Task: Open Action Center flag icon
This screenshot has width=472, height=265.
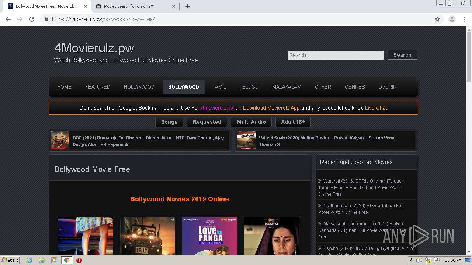Action: click(x=437, y=260)
